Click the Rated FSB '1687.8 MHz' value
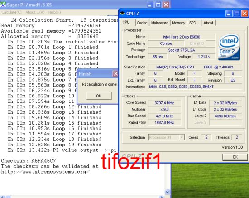Viewport: 249px width, 198px height. pos(164,122)
